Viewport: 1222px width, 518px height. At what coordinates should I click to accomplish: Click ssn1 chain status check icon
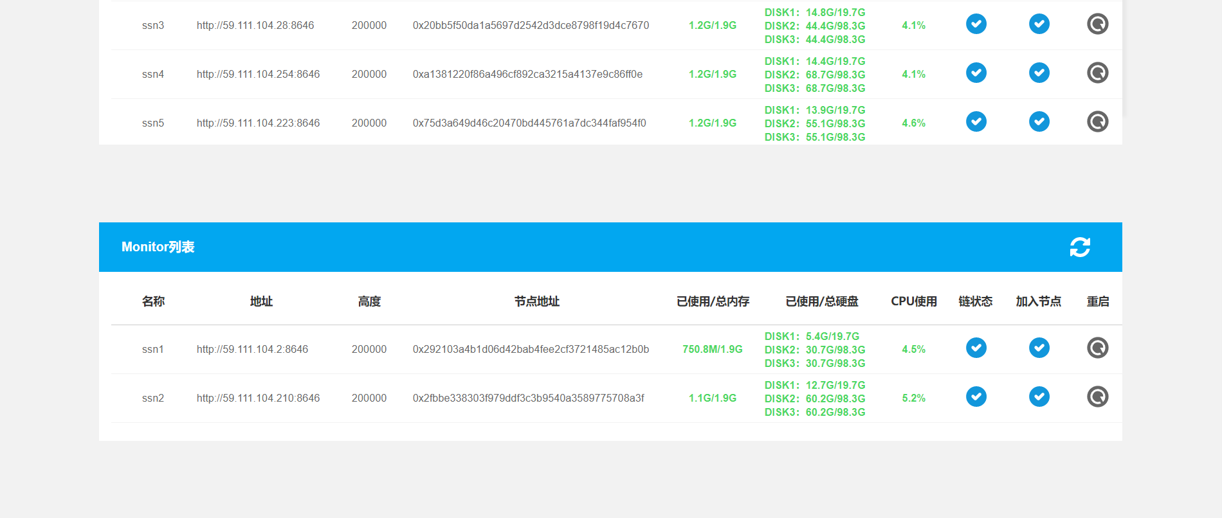click(976, 348)
